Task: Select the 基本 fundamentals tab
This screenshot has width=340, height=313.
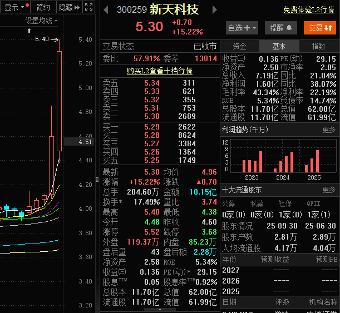Action: point(279,46)
